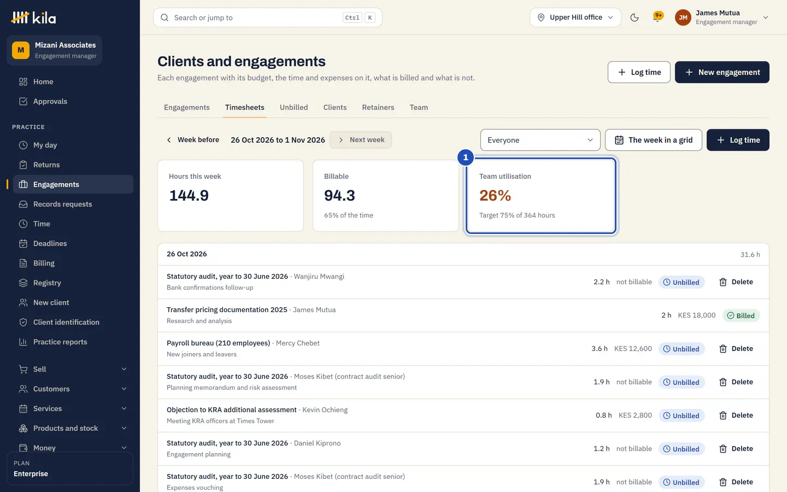Click the New engagement button
Image resolution: width=787 pixels, height=492 pixels.
(x=722, y=72)
